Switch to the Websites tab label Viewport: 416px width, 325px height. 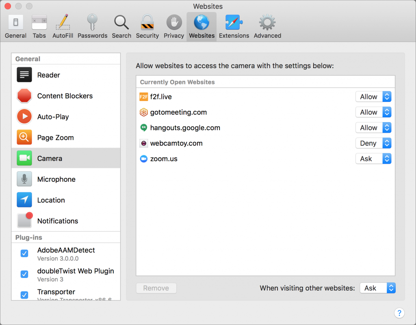(x=201, y=35)
